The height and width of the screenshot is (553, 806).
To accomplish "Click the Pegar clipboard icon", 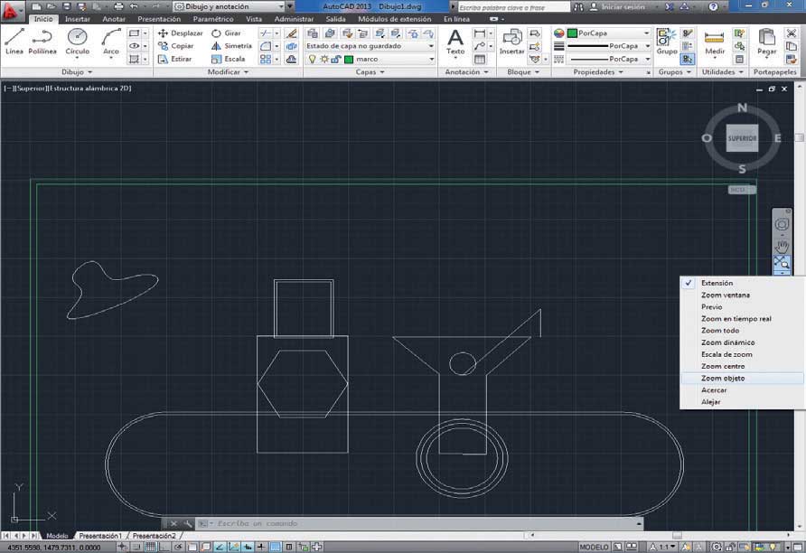I will (x=766, y=42).
